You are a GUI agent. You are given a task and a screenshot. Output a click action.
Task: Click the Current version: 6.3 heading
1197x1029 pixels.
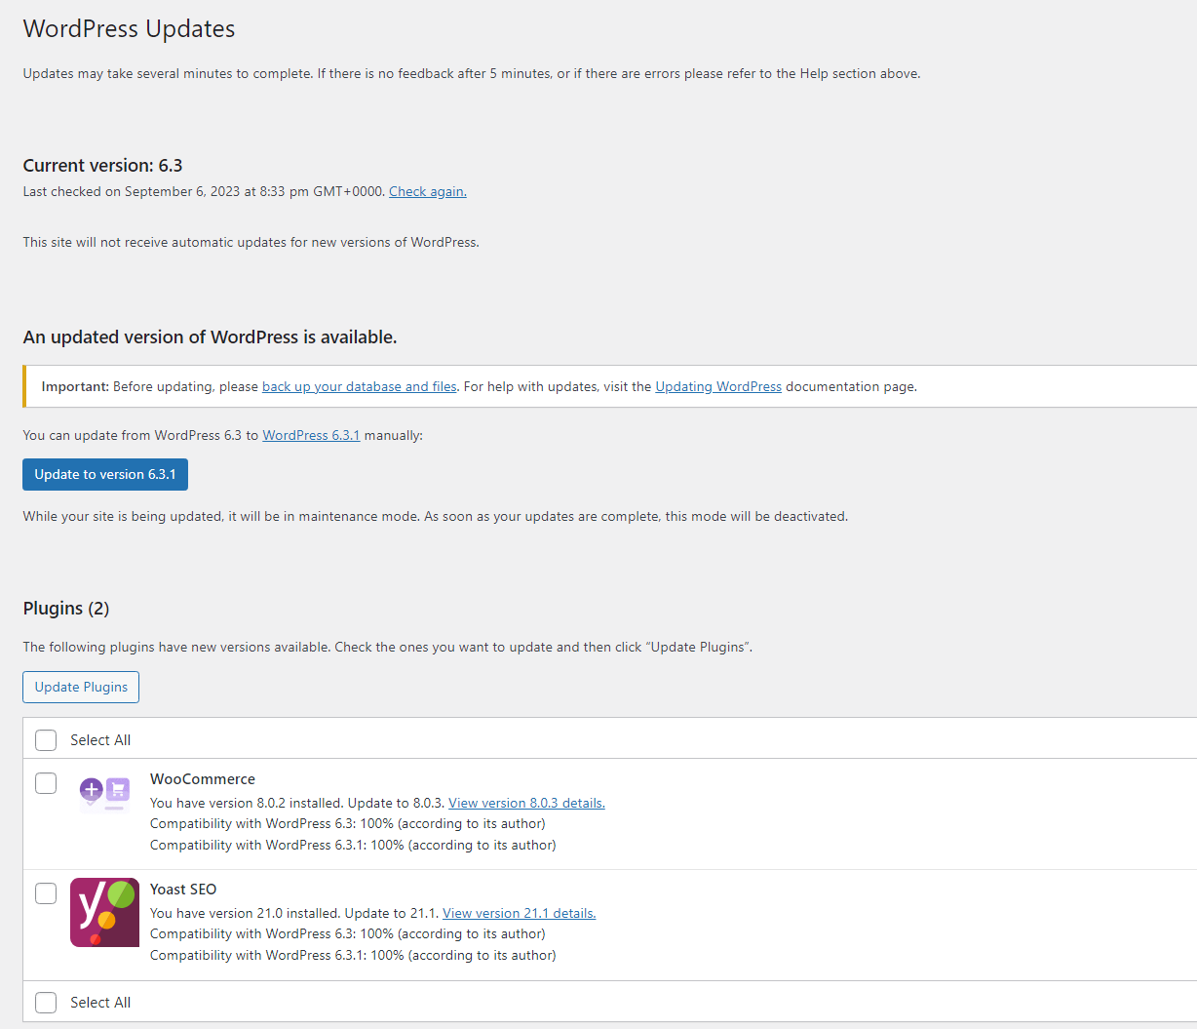(101, 165)
